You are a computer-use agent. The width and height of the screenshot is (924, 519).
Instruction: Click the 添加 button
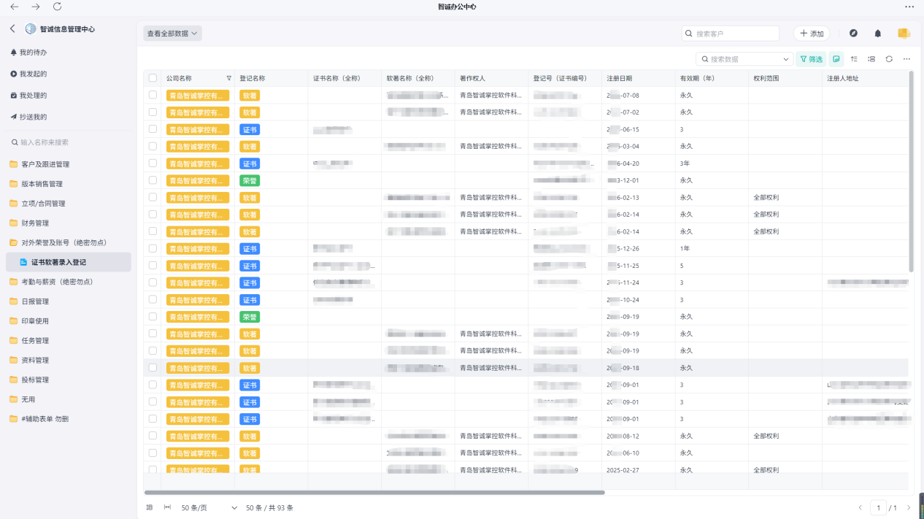pyautogui.click(x=812, y=34)
